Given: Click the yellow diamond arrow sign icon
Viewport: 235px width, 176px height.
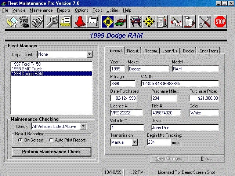Looking at the screenshot, I should [x=148, y=22].
